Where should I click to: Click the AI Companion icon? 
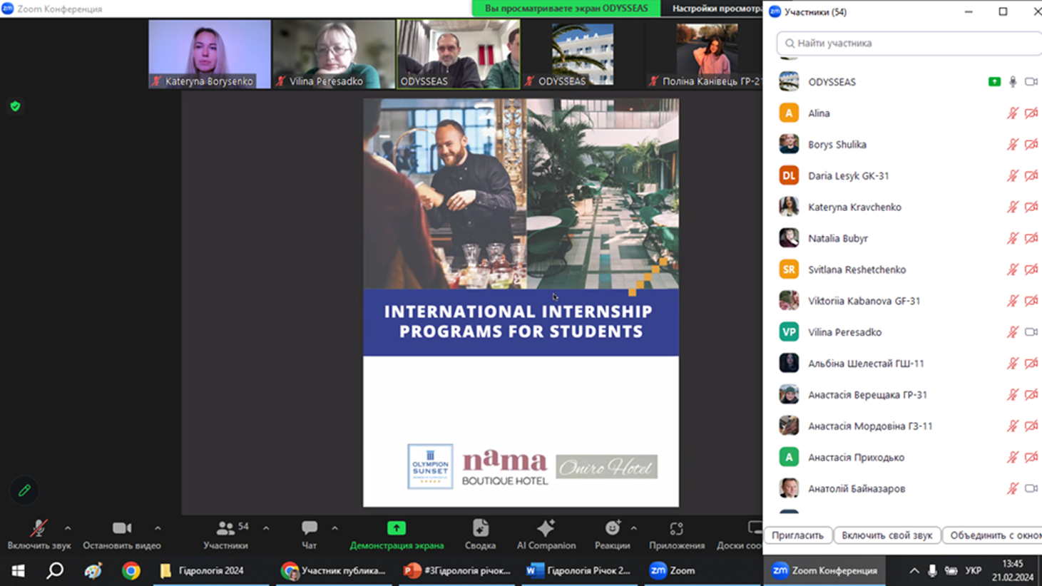[x=546, y=528]
